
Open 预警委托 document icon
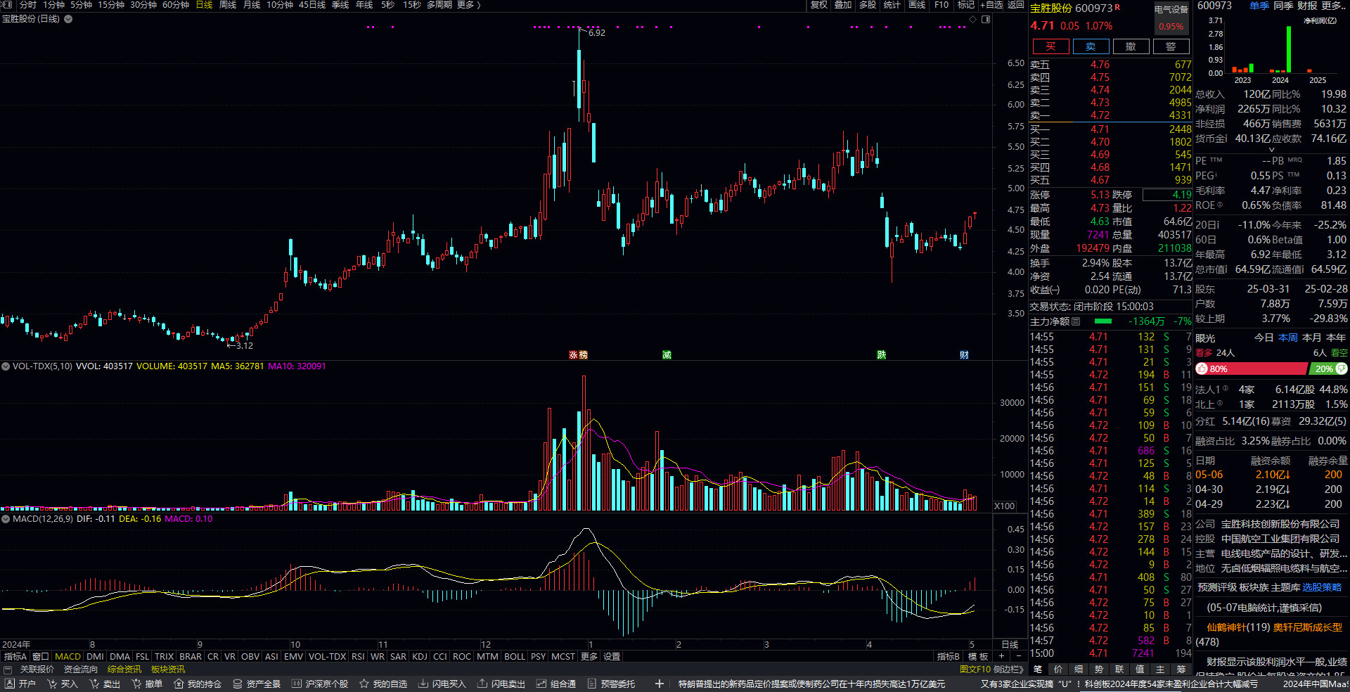click(592, 684)
